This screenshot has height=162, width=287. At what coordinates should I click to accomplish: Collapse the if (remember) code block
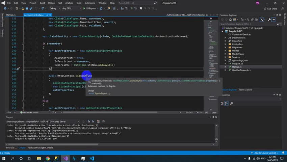pyautogui.click(x=23, y=44)
